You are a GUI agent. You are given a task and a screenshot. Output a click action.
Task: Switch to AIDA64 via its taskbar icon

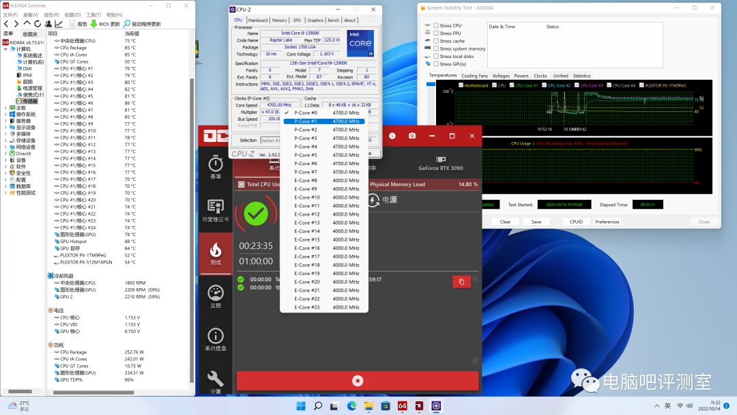[x=403, y=405]
